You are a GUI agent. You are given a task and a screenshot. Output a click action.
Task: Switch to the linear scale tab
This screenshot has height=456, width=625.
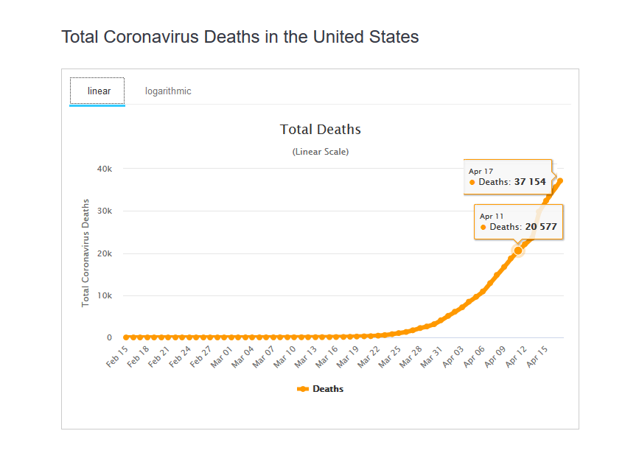(98, 91)
